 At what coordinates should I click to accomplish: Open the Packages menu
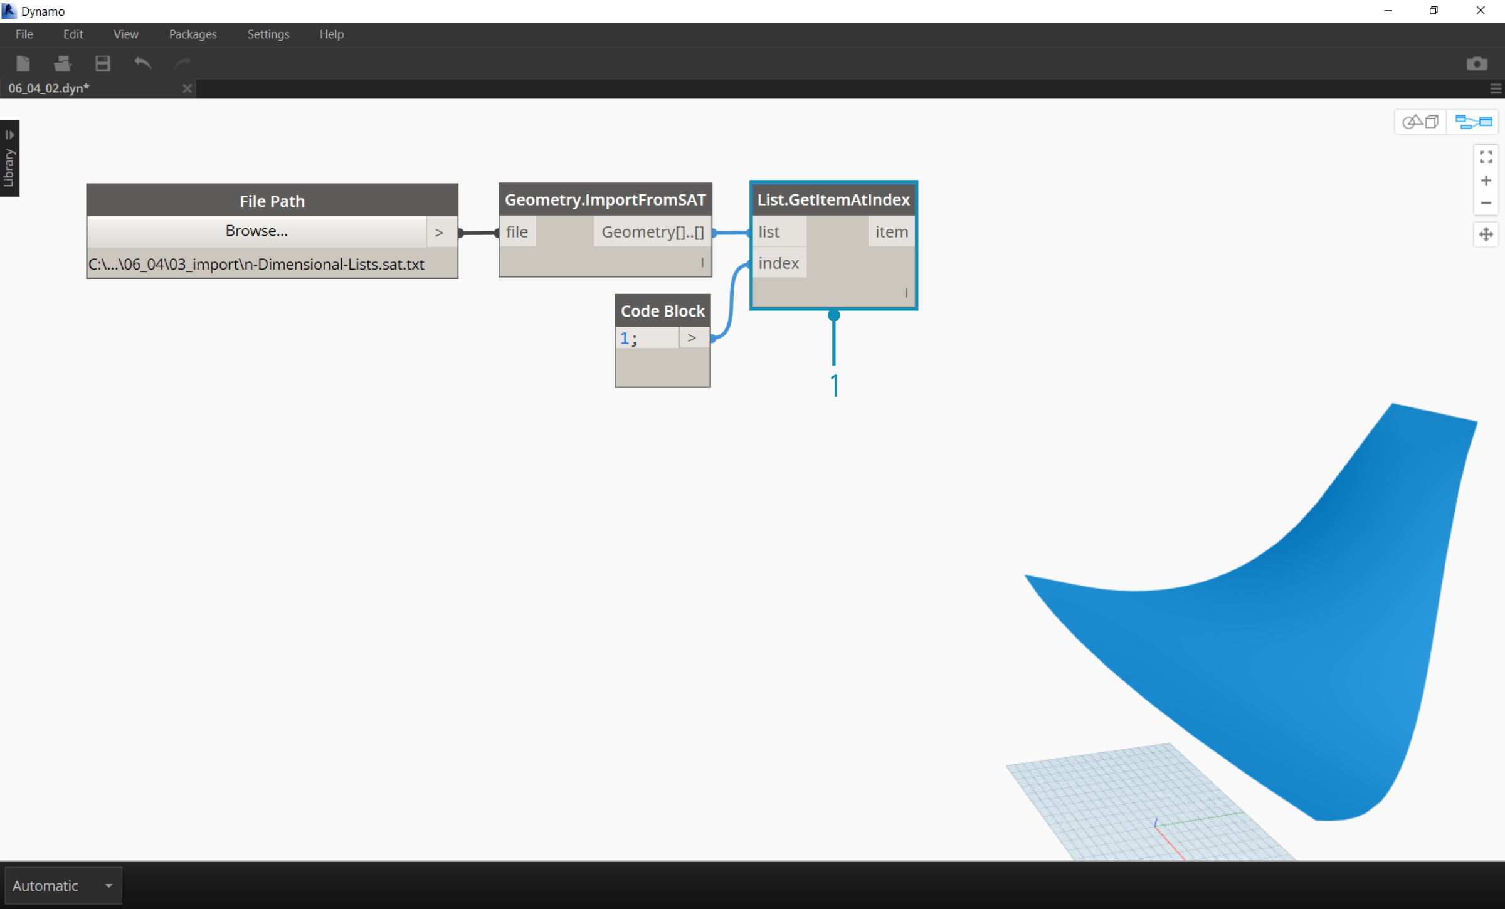click(x=194, y=34)
